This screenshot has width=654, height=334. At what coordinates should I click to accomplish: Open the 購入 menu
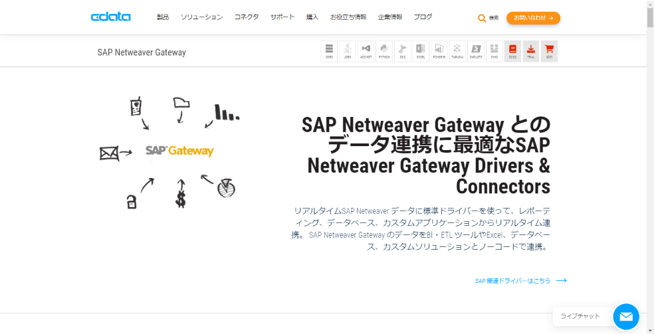coord(312,17)
